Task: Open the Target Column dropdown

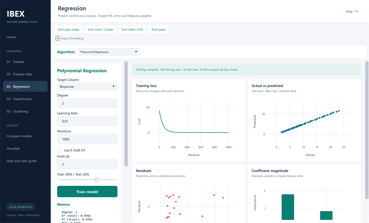Action: (x=87, y=86)
